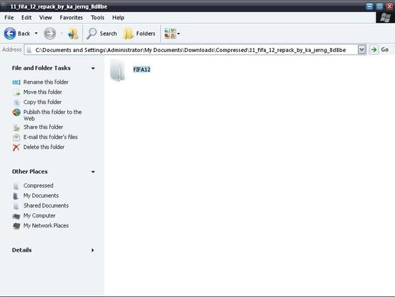Click the Share this folder link

[x=43, y=127]
